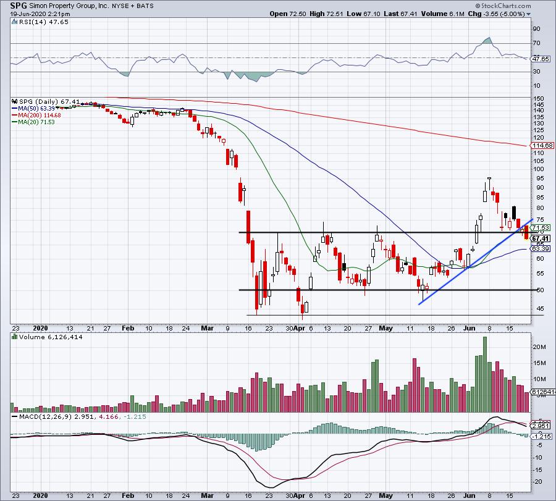Open the dropdown arrow beside Chg value
The width and height of the screenshot is (556, 501).
pyautogui.click(x=529, y=14)
